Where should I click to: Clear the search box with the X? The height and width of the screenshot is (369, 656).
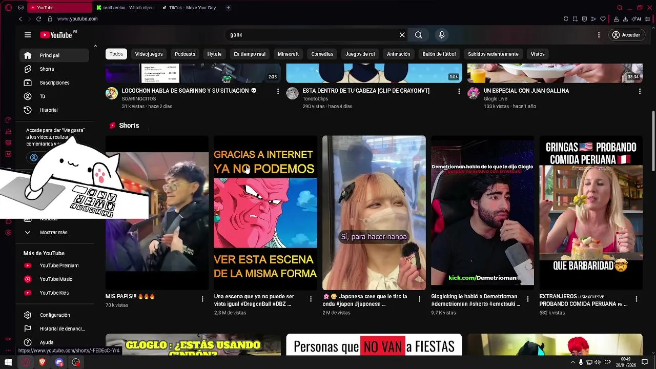click(402, 35)
